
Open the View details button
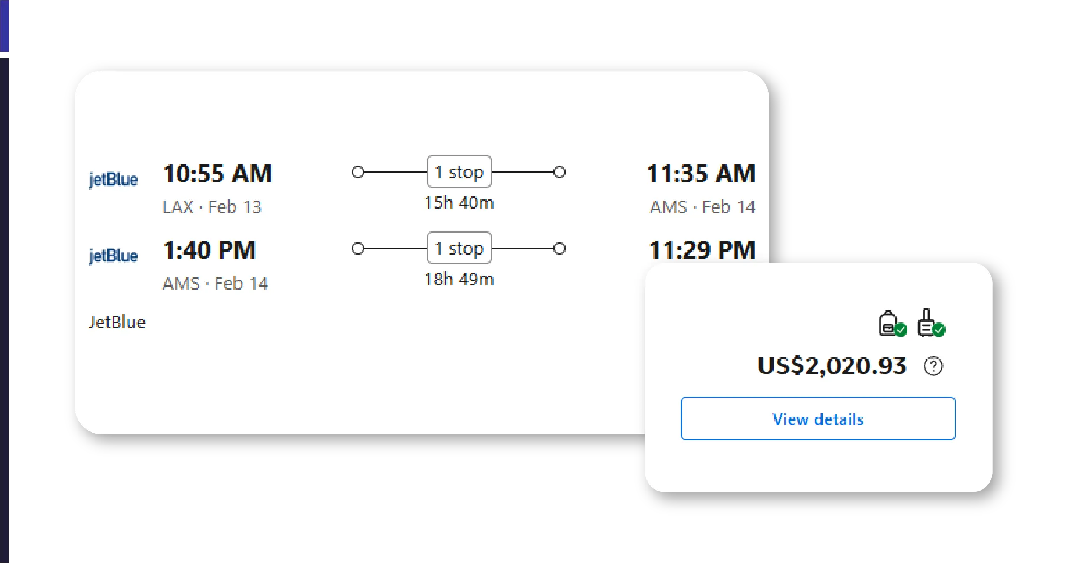point(818,419)
